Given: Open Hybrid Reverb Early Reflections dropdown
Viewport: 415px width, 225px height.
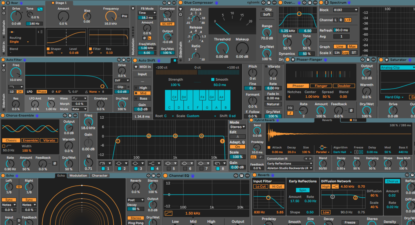Looking at the screenshot, I should pos(290,164).
